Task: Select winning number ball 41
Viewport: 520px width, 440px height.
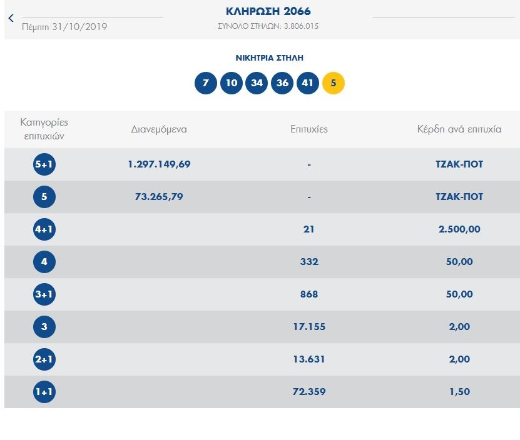Action: click(x=308, y=83)
